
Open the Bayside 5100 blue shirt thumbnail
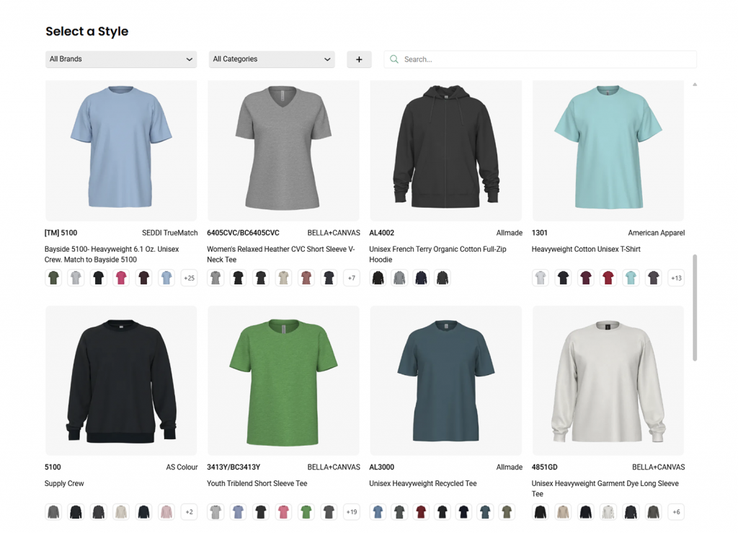[x=121, y=150]
